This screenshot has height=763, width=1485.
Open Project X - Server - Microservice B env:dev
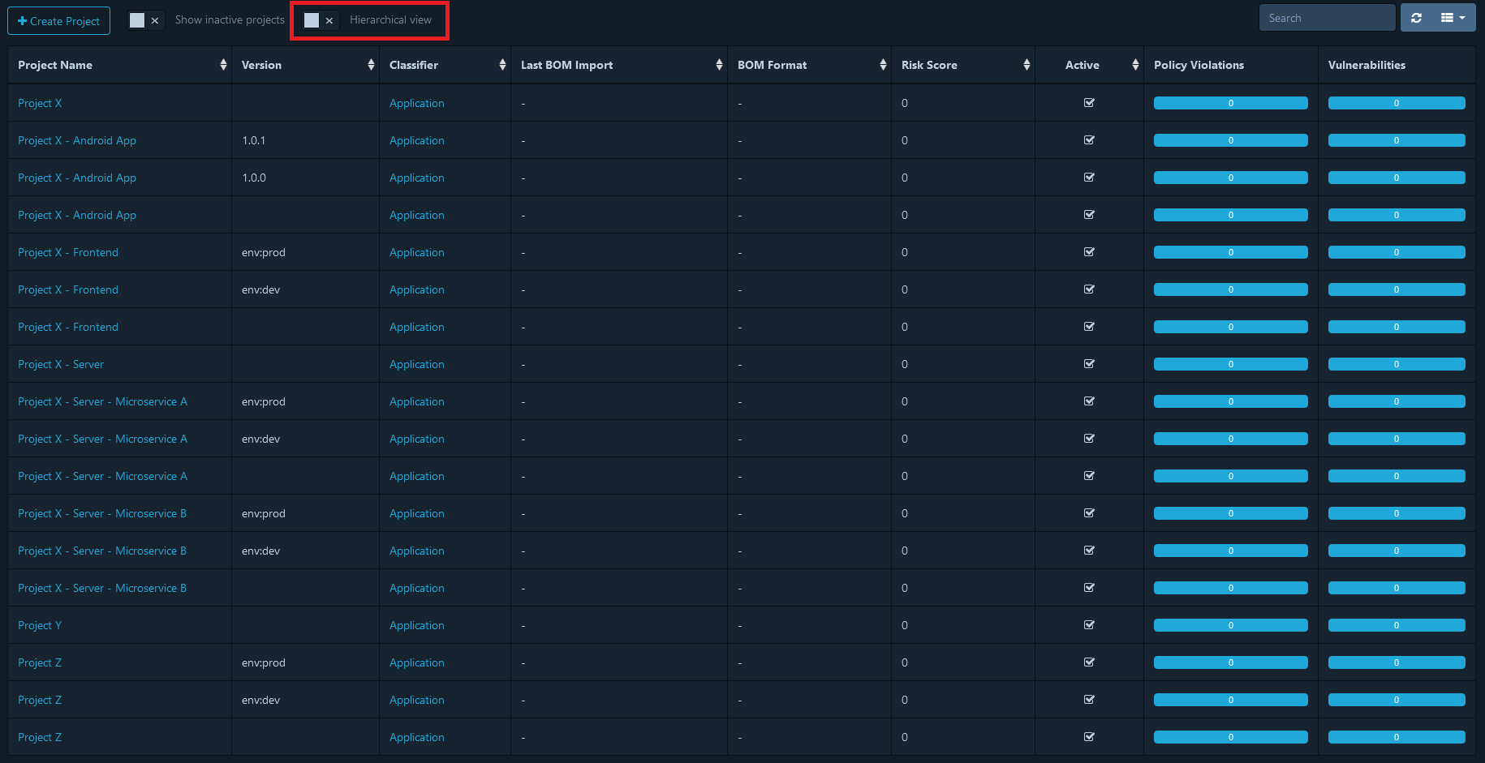point(102,551)
